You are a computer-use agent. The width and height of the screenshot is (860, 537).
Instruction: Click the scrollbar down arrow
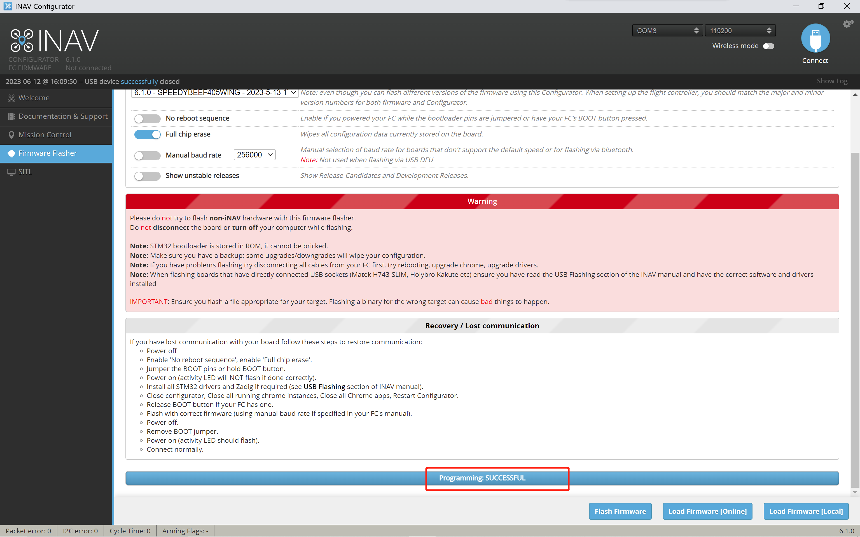[x=855, y=492]
